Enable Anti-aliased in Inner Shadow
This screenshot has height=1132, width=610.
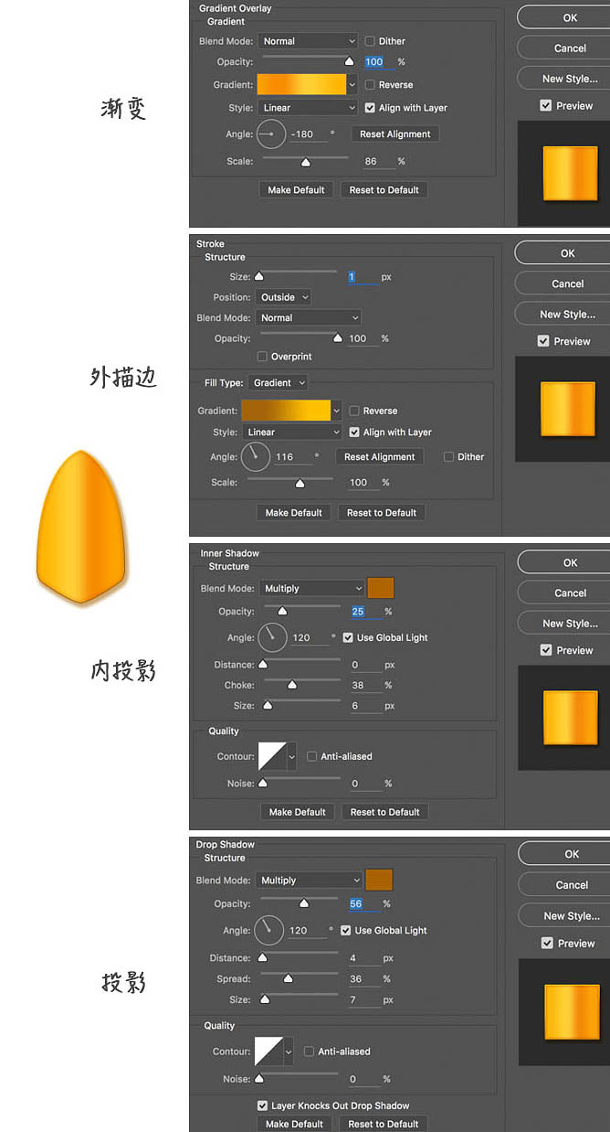tap(312, 756)
